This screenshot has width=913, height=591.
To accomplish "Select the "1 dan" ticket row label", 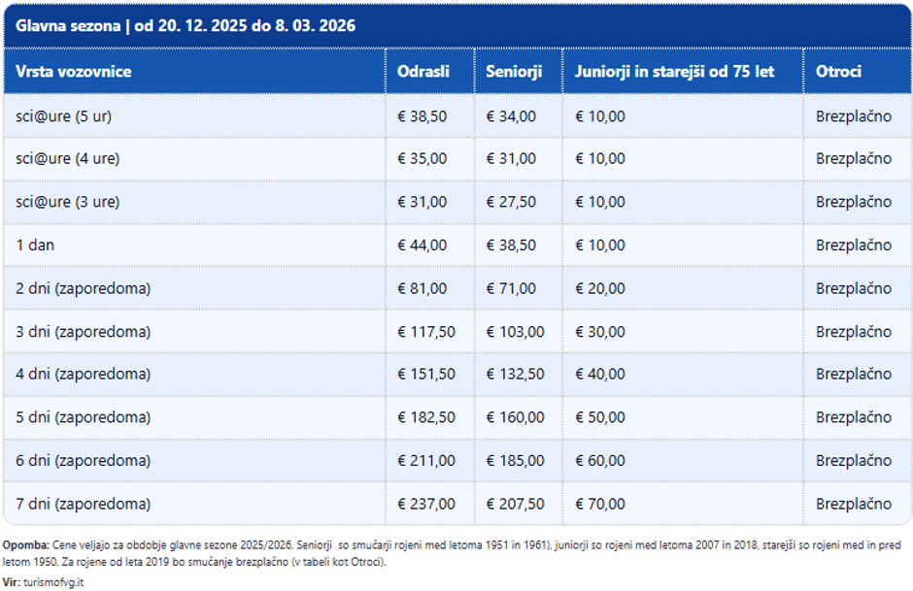I will pyautogui.click(x=35, y=246).
